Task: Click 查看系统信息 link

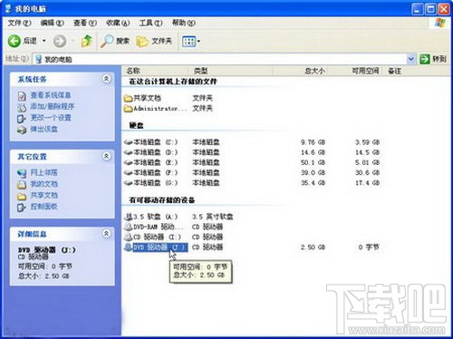Action: (x=51, y=95)
